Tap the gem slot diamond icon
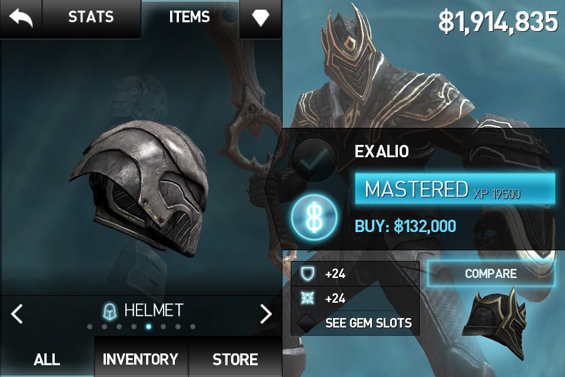Screen dimensions: 565x377 click(x=306, y=323)
